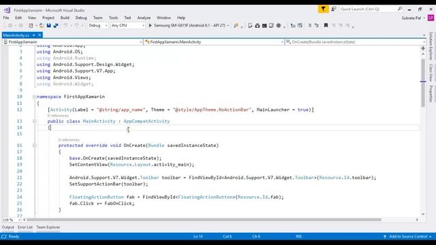Viewport: 436px width, 245px height.
Task: Click the Undo arrow icon
Action: pyautogui.click(x=65, y=26)
